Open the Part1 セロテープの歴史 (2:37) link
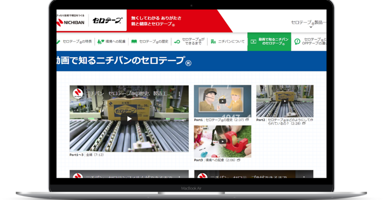Image resolution: width=383 pixels, height=200 pixels. 221,120
